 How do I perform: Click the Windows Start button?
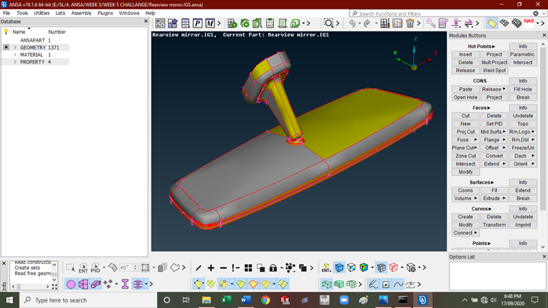pos(9,300)
